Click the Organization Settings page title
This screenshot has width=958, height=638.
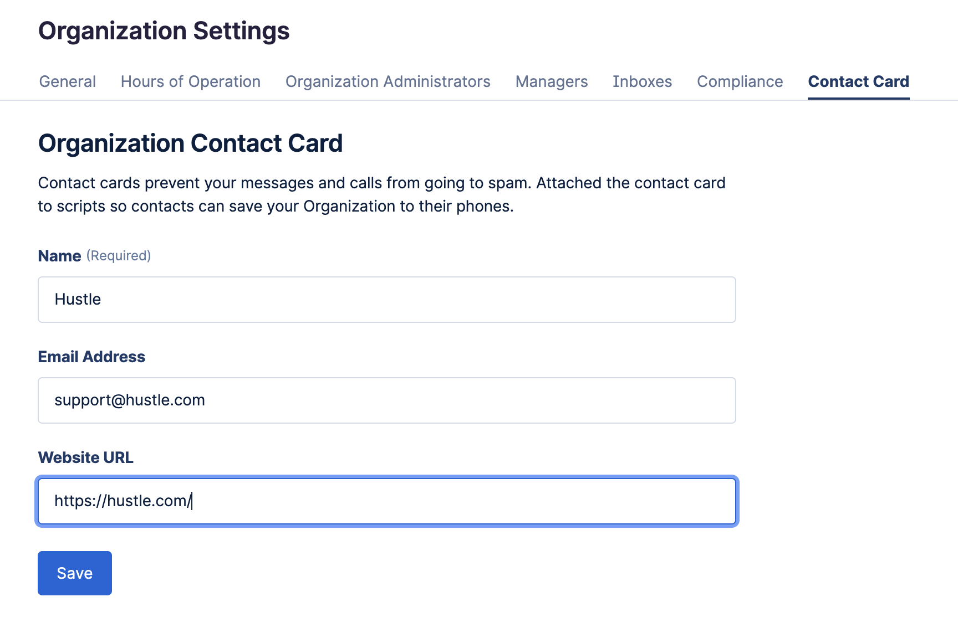[164, 31]
